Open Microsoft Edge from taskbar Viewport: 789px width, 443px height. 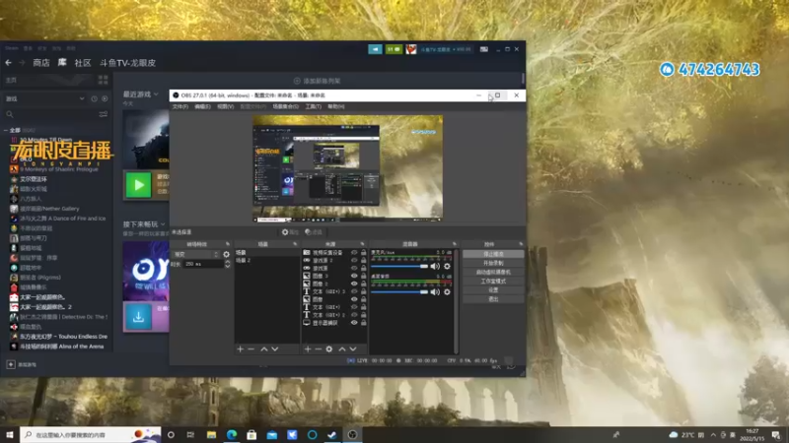[232, 434]
